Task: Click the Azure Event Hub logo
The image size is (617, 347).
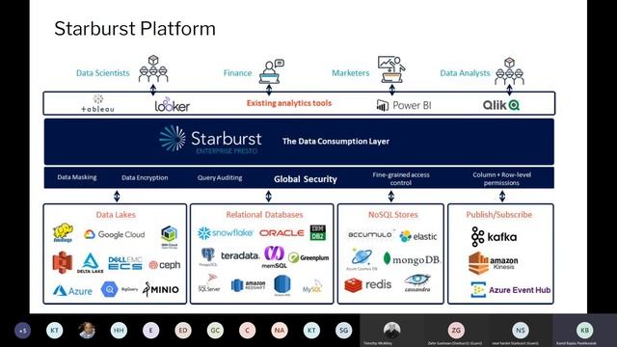Action: pyautogui.click(x=511, y=289)
